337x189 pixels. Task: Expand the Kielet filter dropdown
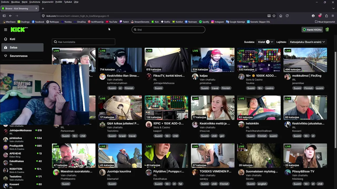pyautogui.click(x=265, y=42)
